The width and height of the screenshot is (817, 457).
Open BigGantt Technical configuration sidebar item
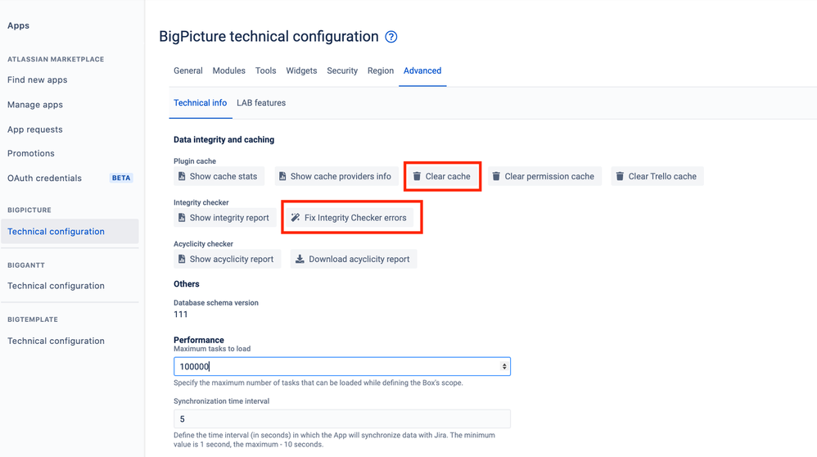coord(56,286)
